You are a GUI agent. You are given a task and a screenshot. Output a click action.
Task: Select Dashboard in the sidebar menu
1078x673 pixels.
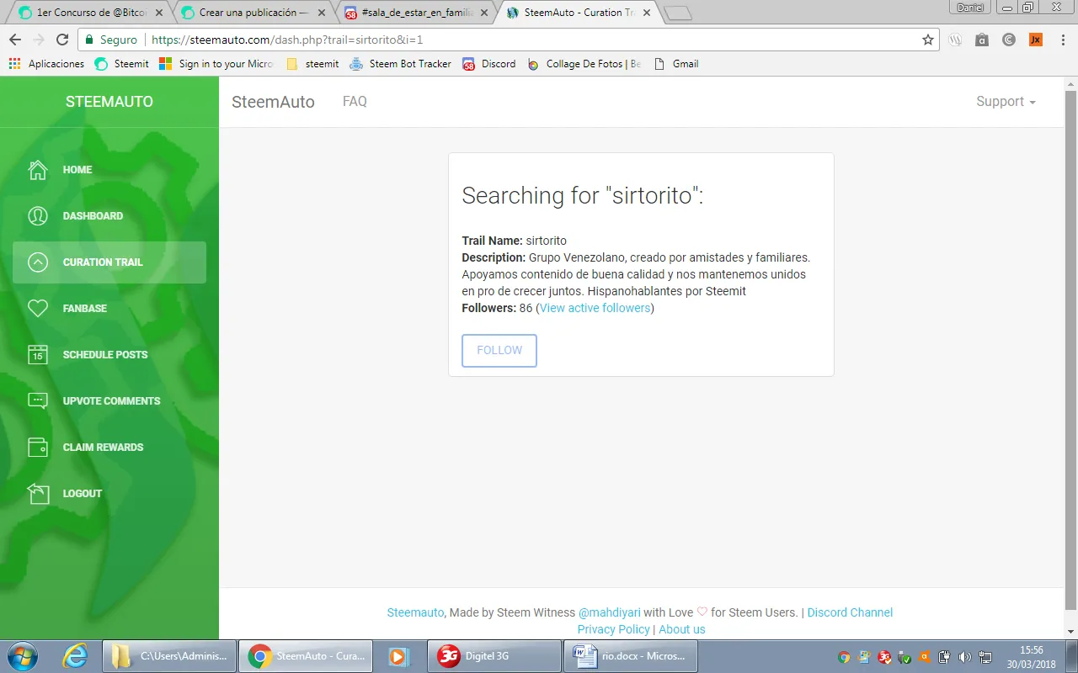pos(109,216)
